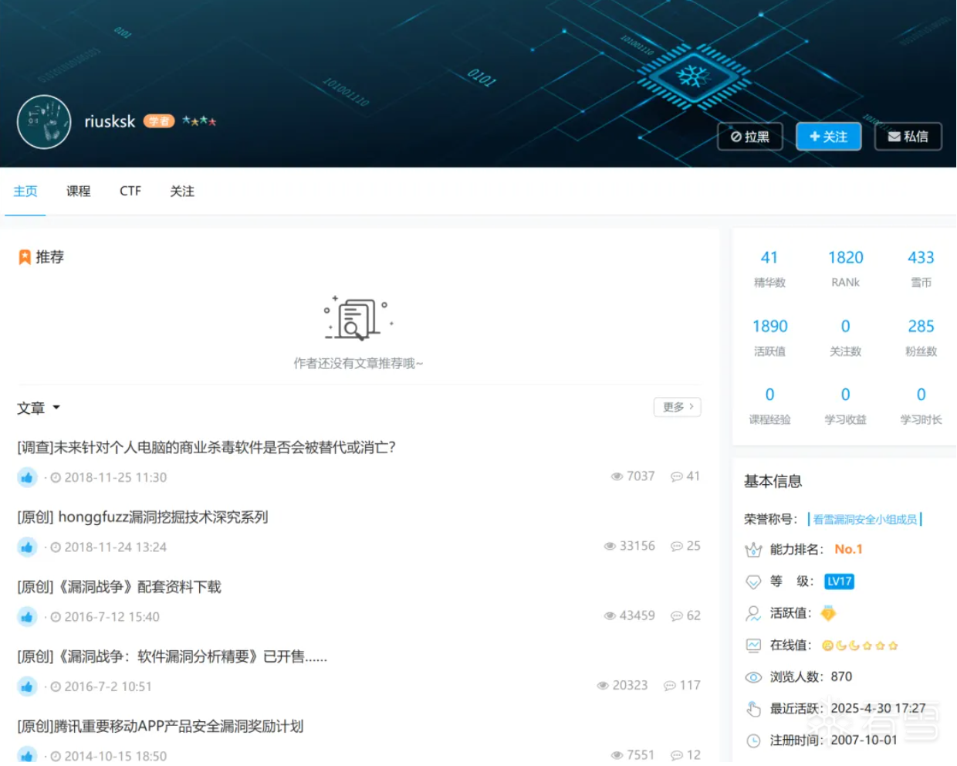Screen dimensions: 957x766
Task: Like the 2018-11-25 article with thumbs-up
Action: pos(27,477)
